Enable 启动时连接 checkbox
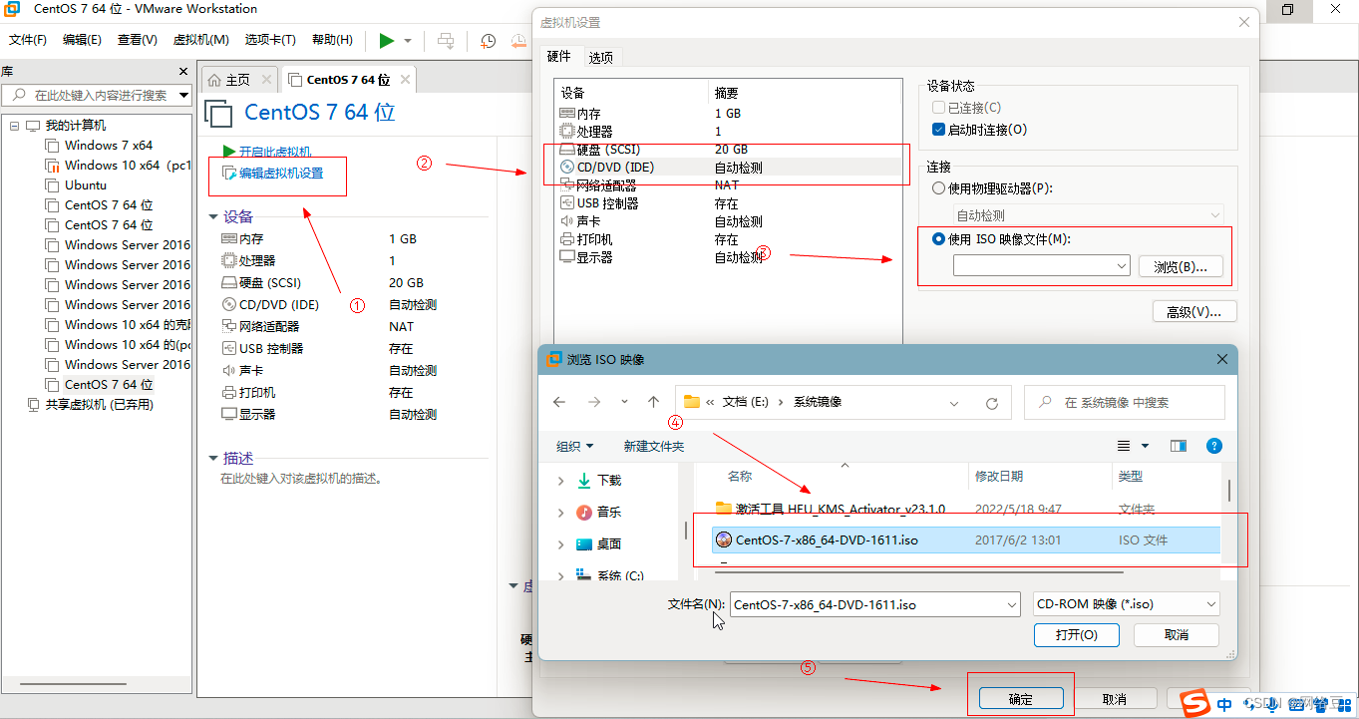Image resolution: width=1359 pixels, height=719 pixels. (x=937, y=128)
